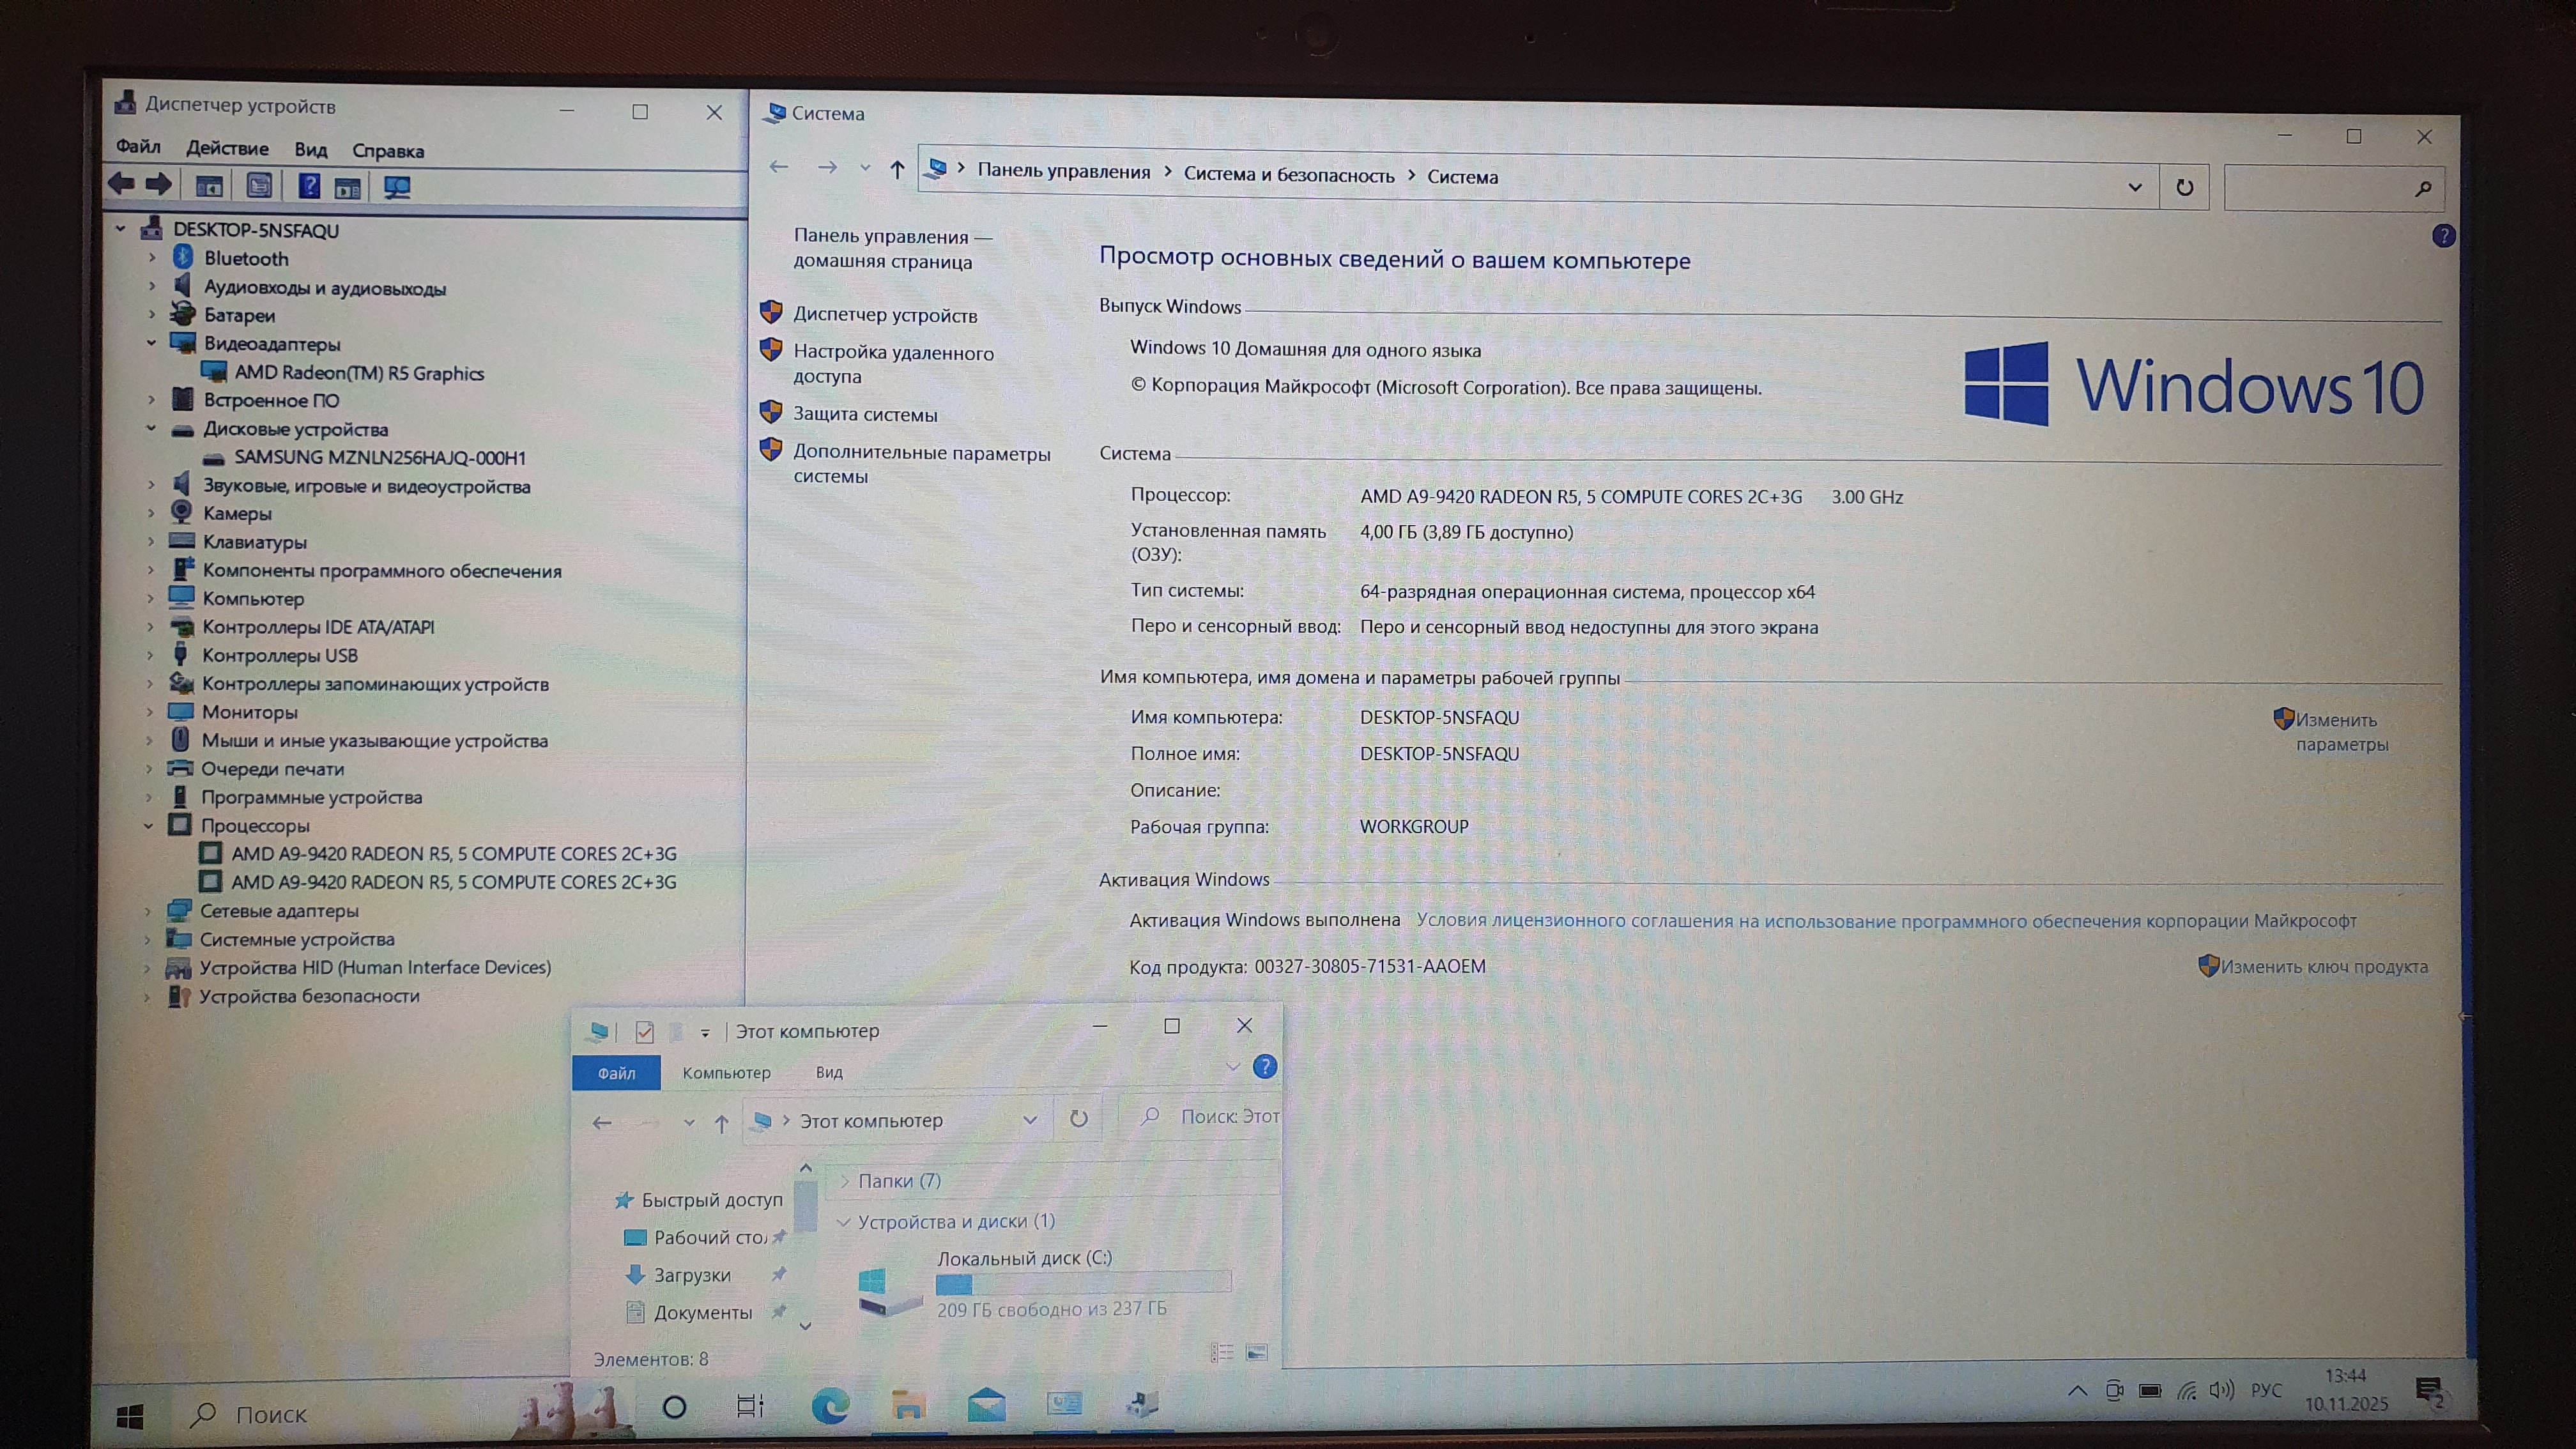
Task: Click the blue Help toolbar icon
Action: [x=309, y=186]
